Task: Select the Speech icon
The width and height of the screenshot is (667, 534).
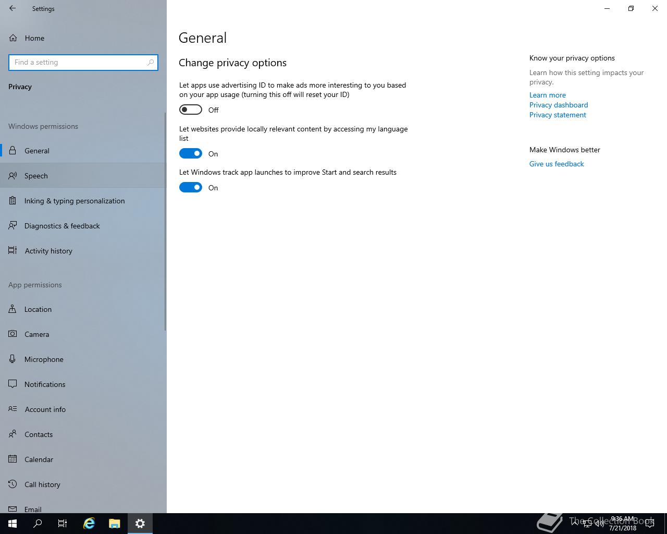Action: pyautogui.click(x=13, y=176)
